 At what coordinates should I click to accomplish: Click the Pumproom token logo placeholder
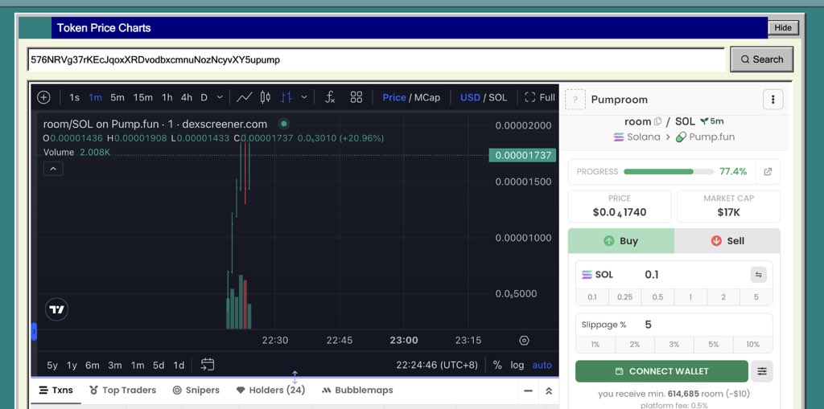point(575,99)
